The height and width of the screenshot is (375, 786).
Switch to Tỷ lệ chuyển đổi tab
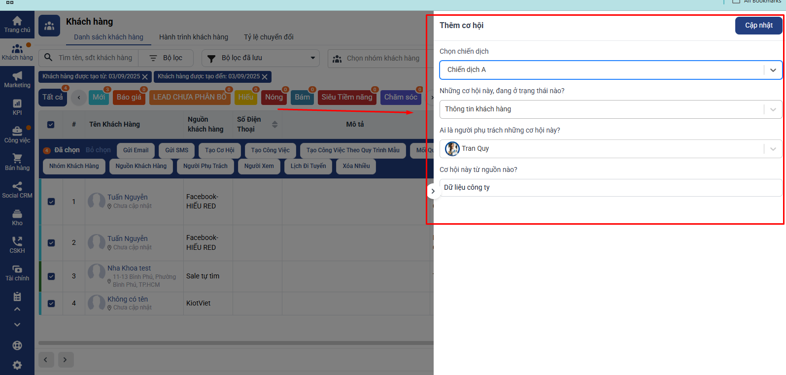pos(269,37)
